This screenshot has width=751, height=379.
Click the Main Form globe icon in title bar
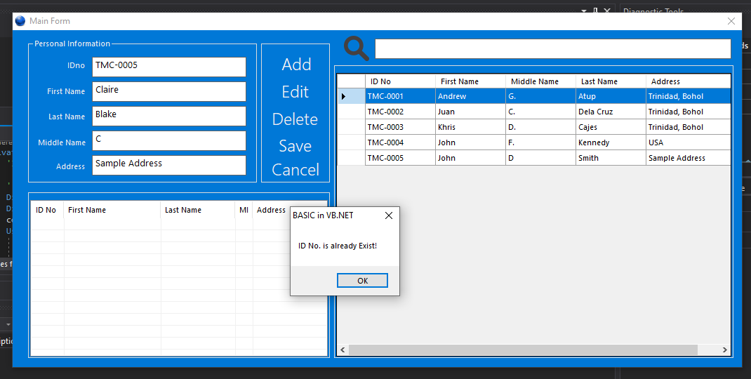[x=20, y=21]
